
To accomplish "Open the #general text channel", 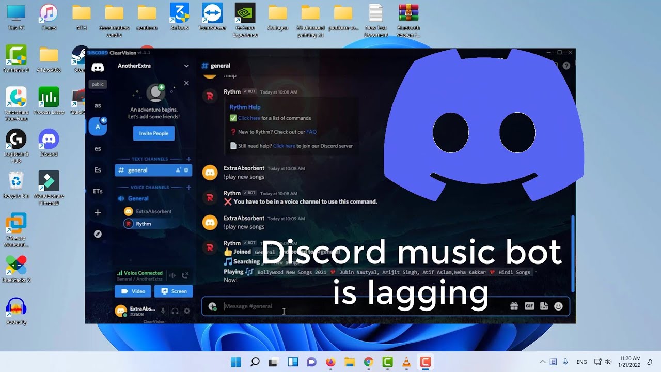I will (x=153, y=170).
